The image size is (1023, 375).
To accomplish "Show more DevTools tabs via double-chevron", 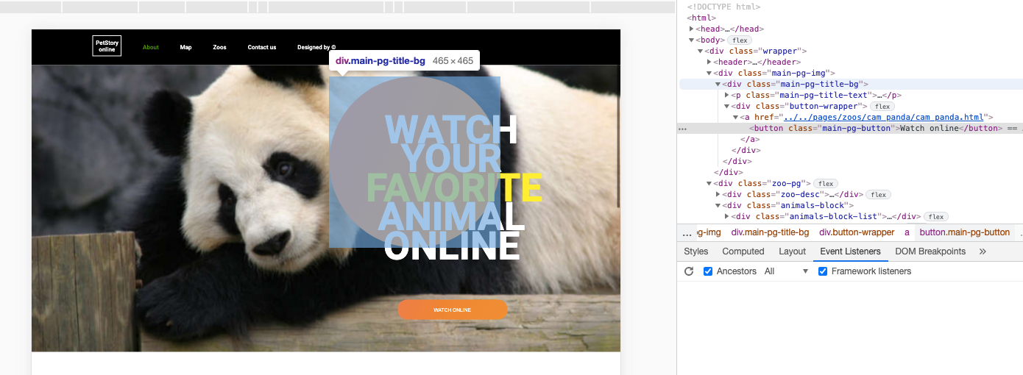I will tap(983, 251).
